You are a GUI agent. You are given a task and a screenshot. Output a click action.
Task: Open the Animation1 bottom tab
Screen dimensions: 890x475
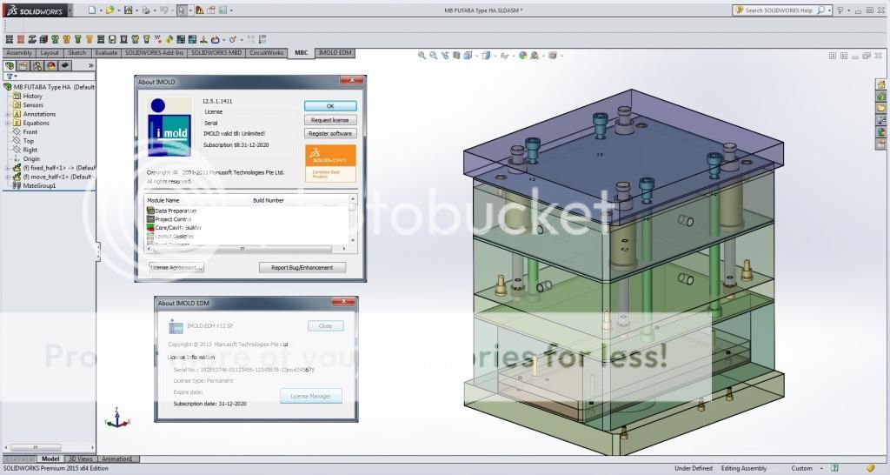(x=117, y=459)
